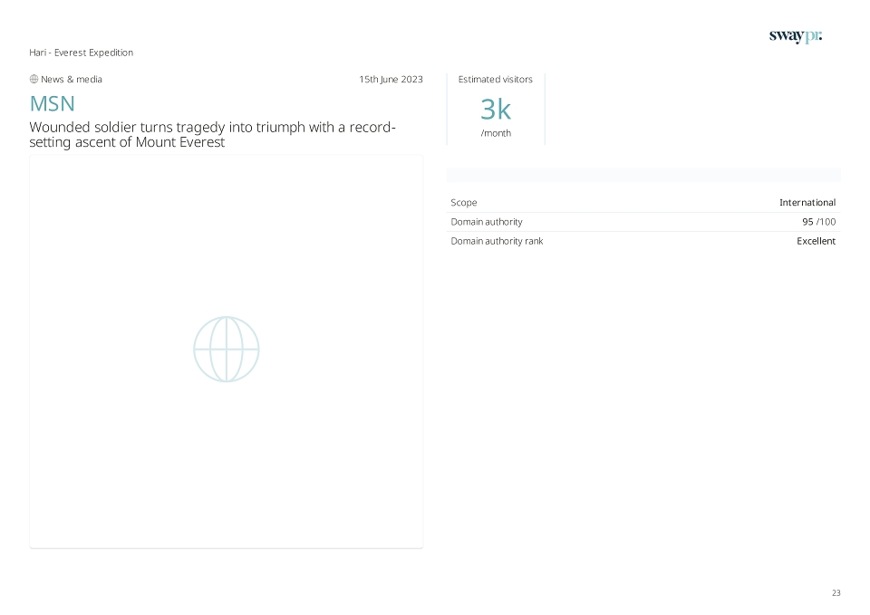Click the 95 /100 authority score
The height and width of the screenshot is (615, 870).
coord(819,222)
